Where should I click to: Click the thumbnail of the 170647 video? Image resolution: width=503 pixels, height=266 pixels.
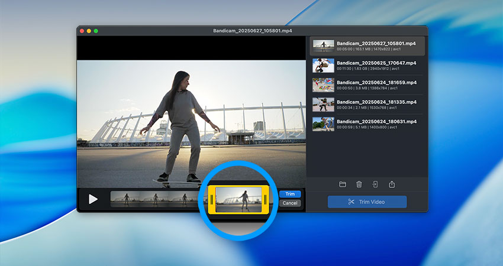(x=323, y=65)
